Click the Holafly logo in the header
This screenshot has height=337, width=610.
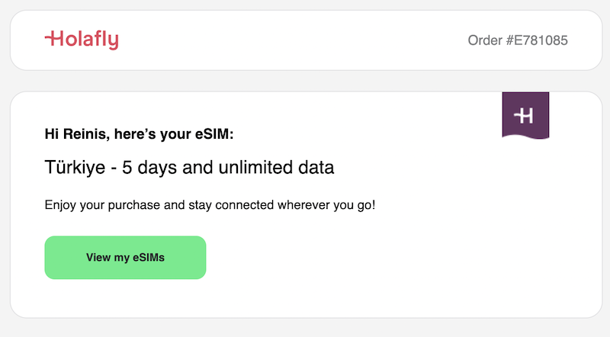pyautogui.click(x=82, y=40)
